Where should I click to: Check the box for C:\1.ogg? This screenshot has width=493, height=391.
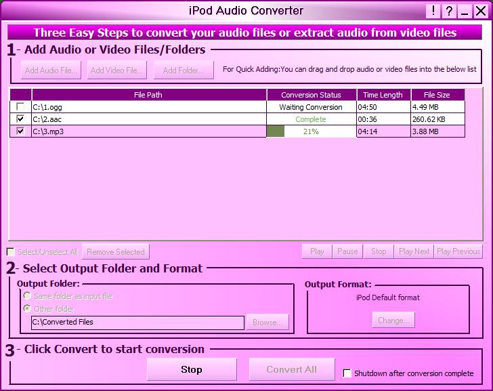(20, 106)
